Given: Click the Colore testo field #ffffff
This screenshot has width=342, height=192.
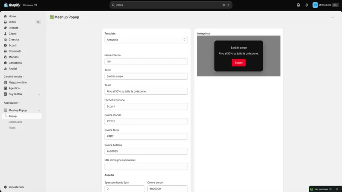Looking at the screenshot, I should 146,136.
